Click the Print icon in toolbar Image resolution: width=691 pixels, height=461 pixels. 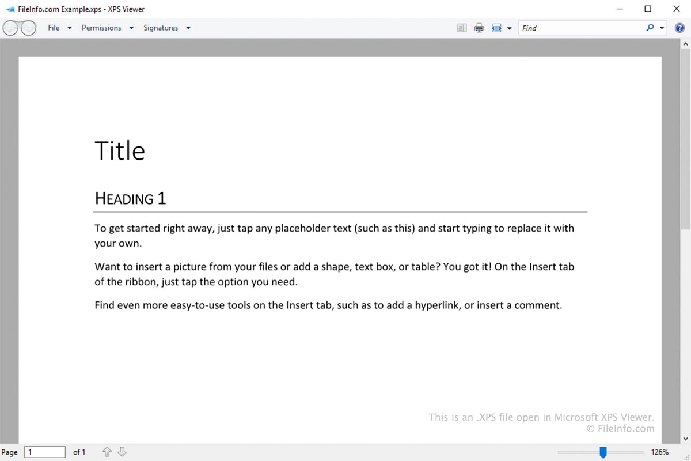[x=479, y=28]
